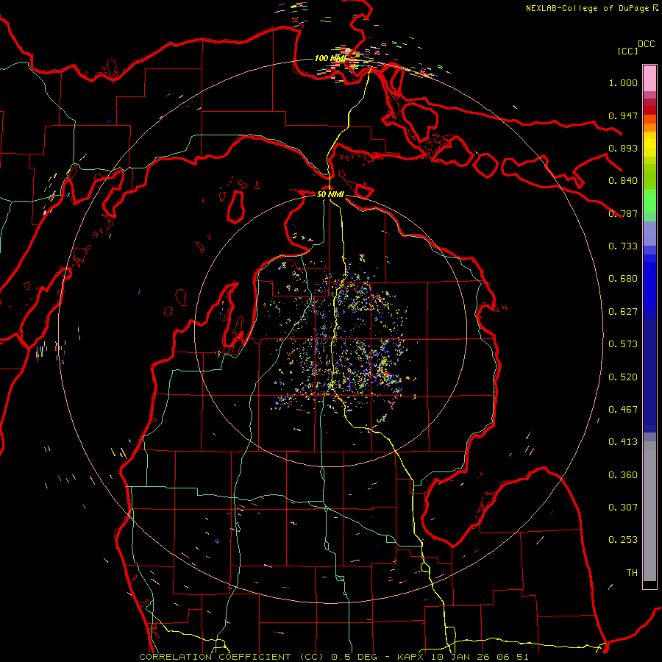Select the 0.520 scale value
Image resolution: width=662 pixels, height=662 pixels.
point(623,377)
